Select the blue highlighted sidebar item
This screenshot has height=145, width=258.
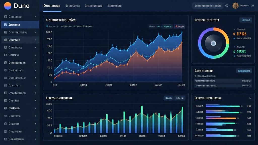click(20, 25)
